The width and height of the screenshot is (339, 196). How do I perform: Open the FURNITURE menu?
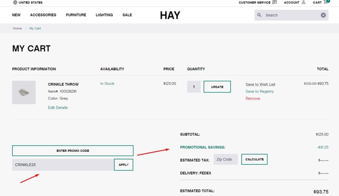coord(76,15)
